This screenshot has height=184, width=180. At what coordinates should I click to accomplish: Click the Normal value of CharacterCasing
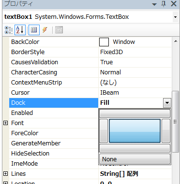[110, 72]
